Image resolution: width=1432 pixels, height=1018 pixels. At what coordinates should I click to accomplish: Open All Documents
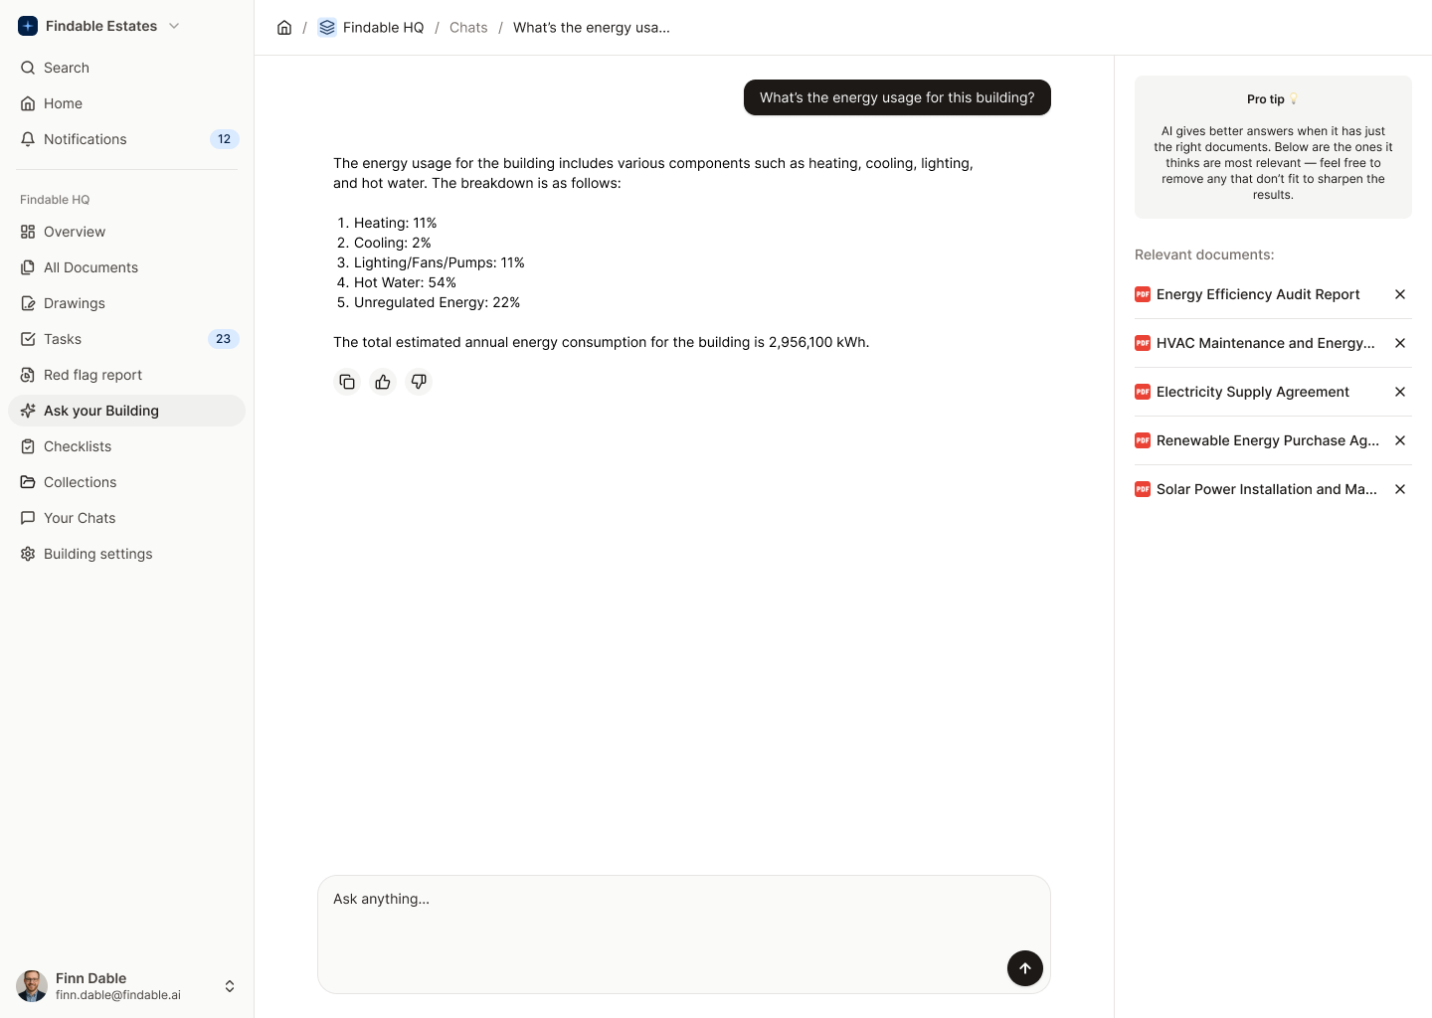(126, 267)
